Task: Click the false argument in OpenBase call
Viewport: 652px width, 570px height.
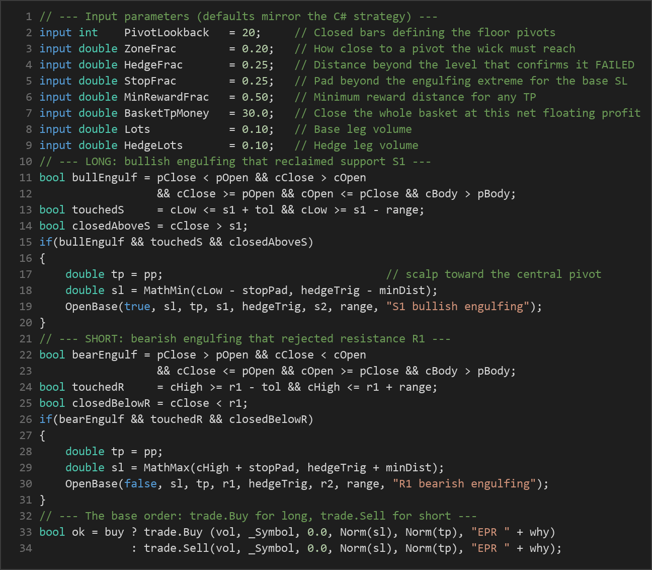Action: 140,484
